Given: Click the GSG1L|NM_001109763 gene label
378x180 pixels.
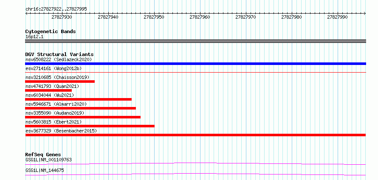Looking at the screenshot, I should (48, 160).
